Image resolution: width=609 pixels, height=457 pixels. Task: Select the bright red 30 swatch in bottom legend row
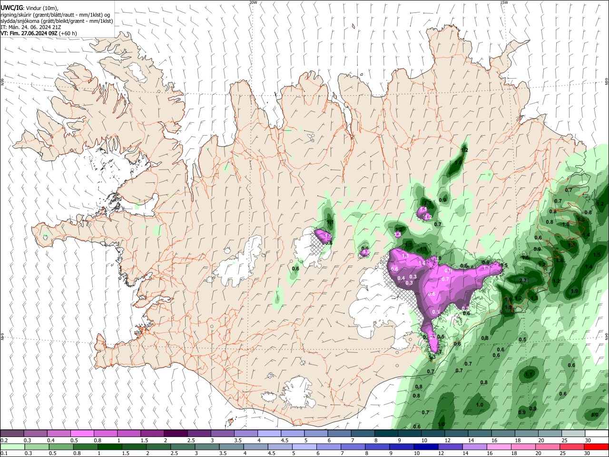[596, 447]
